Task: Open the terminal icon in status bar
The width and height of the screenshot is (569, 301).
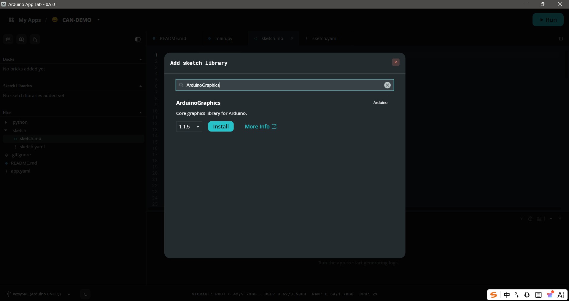Action: point(85,294)
